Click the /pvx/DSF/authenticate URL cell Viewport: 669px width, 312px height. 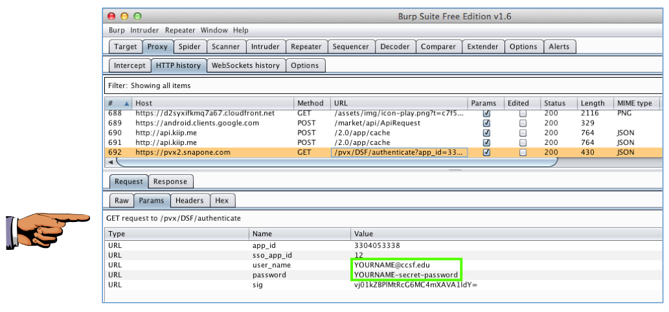point(400,152)
